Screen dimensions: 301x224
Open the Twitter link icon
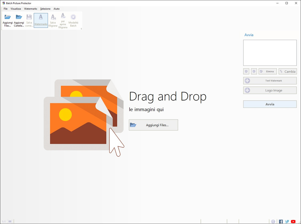pyautogui.click(x=287, y=221)
